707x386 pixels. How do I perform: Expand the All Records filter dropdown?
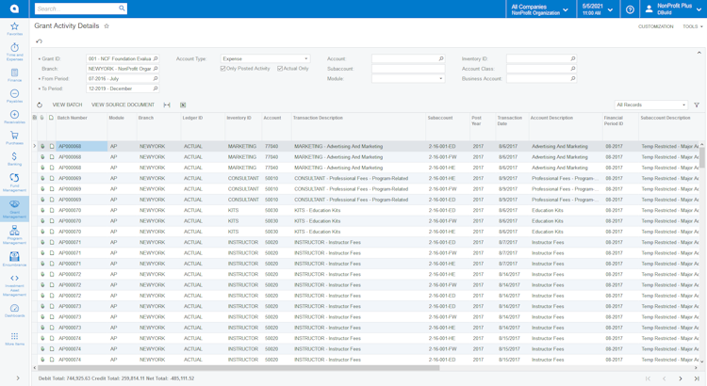(x=650, y=105)
